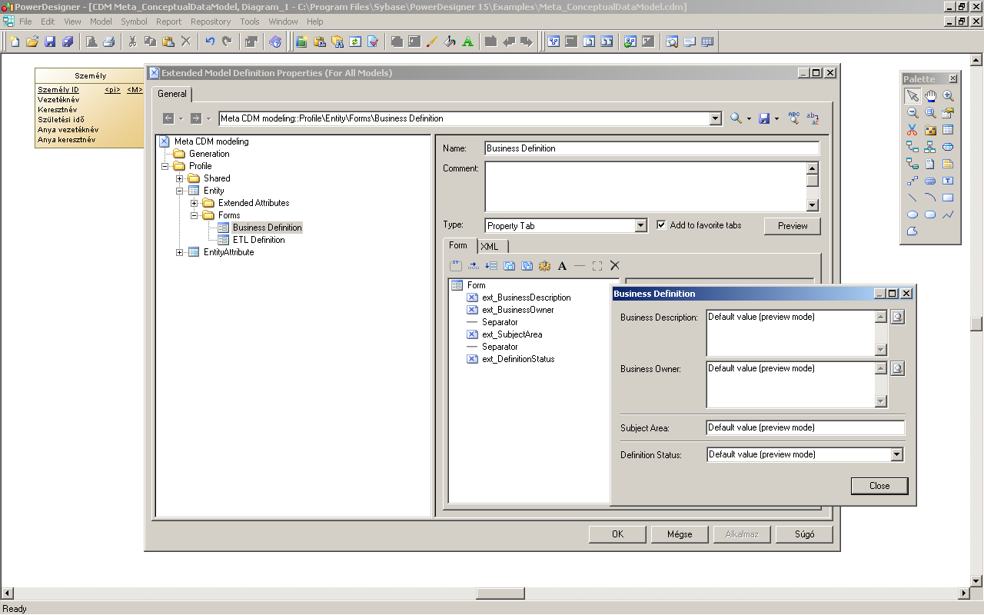Click the OK button
The width and height of the screenshot is (984, 615).
coord(617,534)
